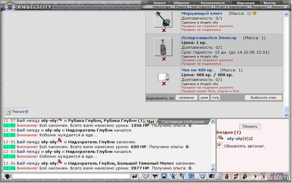The image size is (292, 183).
Task: Click the yellow info icon beside Мерцающий ключ
Action: (x=255, y=13)
